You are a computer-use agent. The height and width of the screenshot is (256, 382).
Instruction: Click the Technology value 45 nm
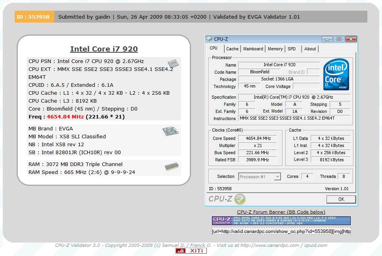[x=250, y=86]
